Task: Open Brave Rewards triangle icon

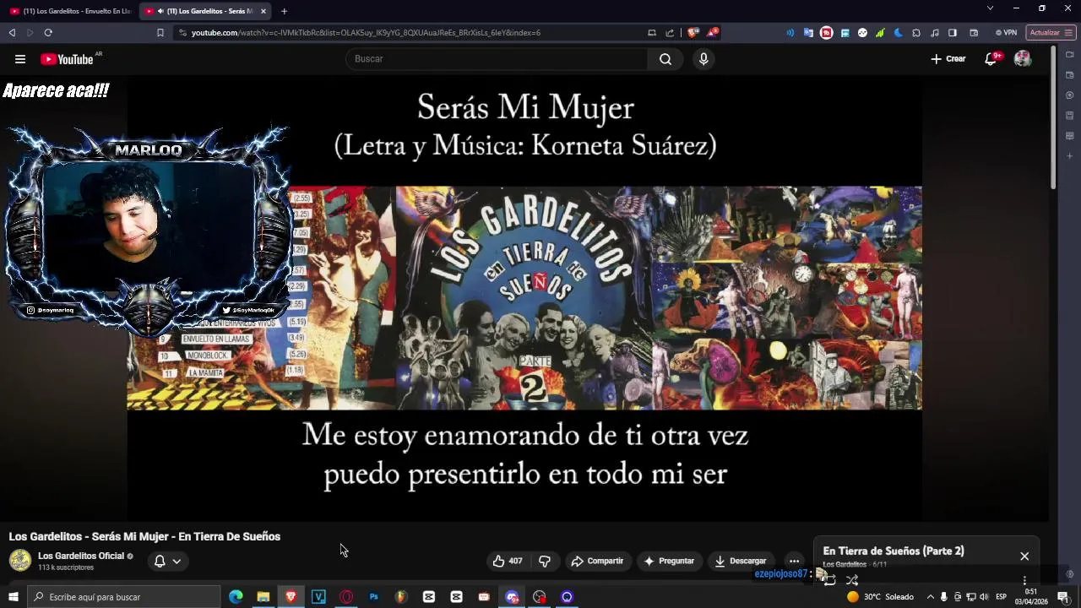Action: coord(713,33)
